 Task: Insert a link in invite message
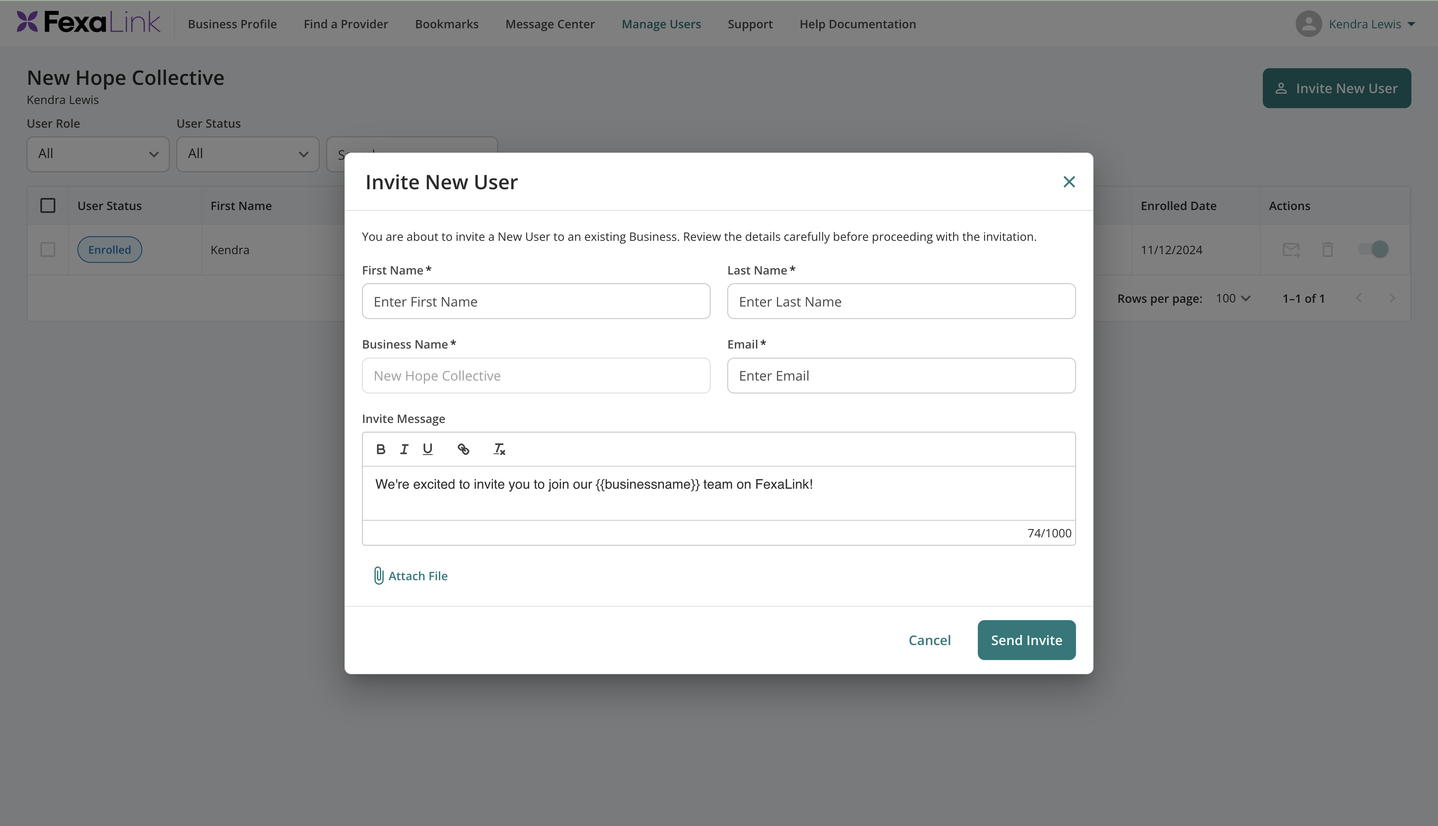[463, 449]
